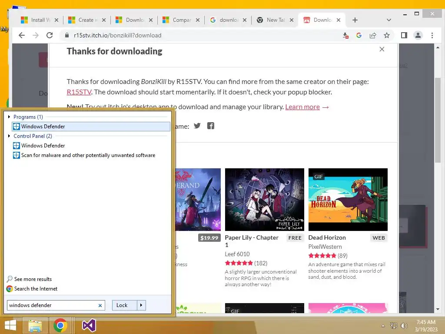This screenshot has height=334, width=445.
Task: Open Windows Defender under Programs
Action: click(91, 127)
